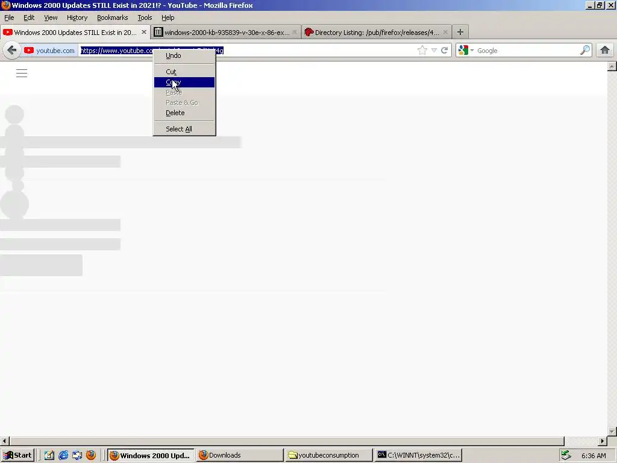Click the notepad quick launch icon
This screenshot has width=617, height=463.
point(49,455)
